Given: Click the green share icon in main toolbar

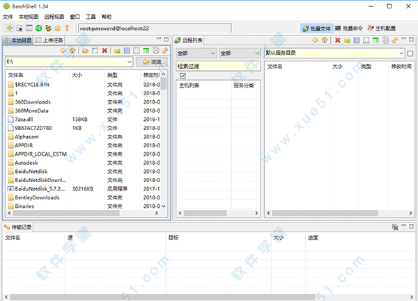Looking at the screenshot, I should click(38, 28).
